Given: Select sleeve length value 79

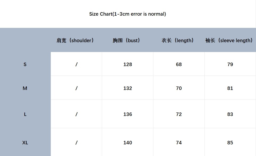Looking at the screenshot, I should (230, 64).
